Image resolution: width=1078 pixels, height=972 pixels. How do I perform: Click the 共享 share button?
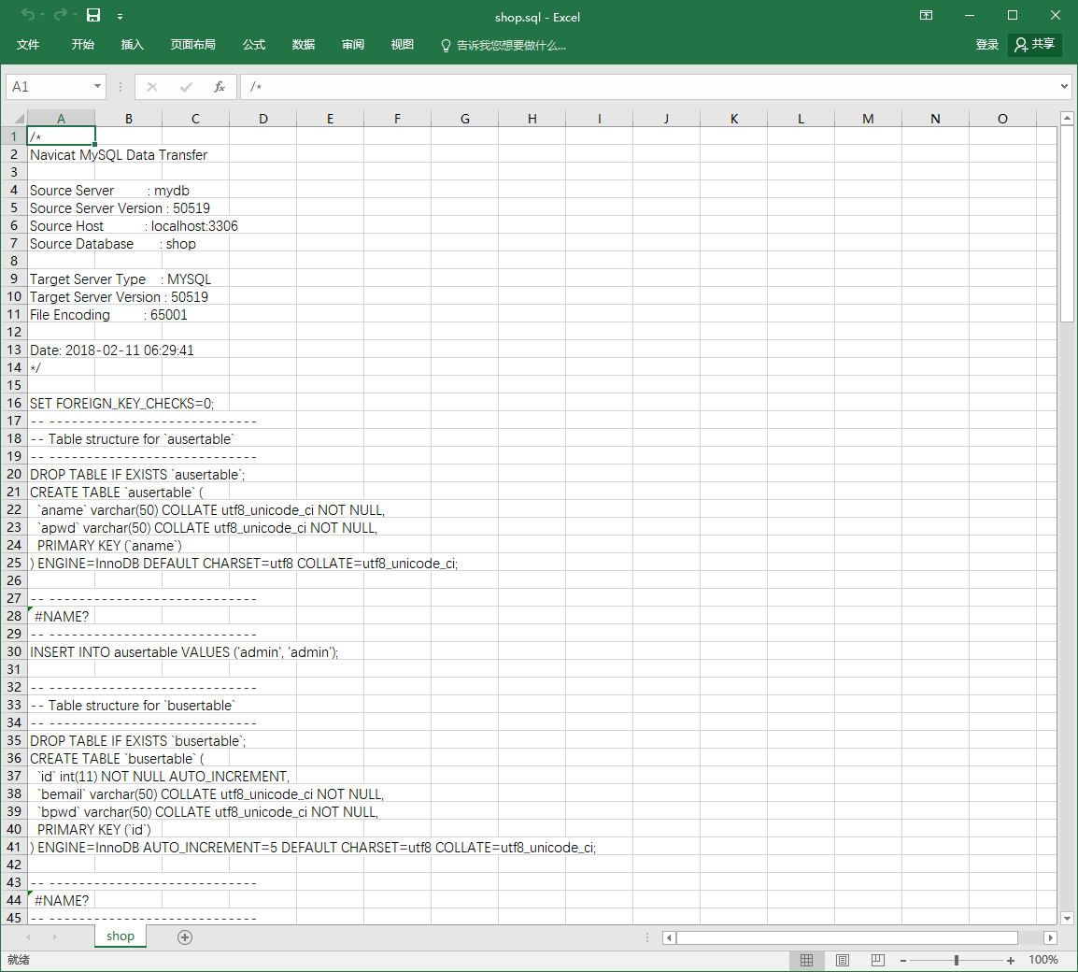coord(1035,45)
